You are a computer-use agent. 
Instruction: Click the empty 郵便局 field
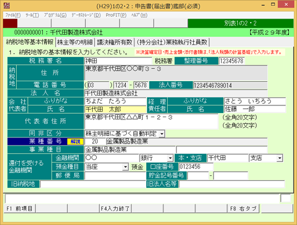[x=115, y=176]
